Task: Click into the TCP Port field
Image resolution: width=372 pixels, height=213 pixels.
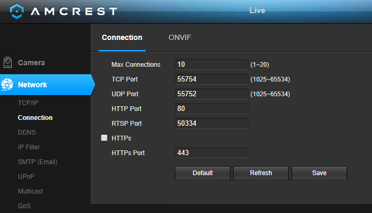Action: tap(212, 79)
